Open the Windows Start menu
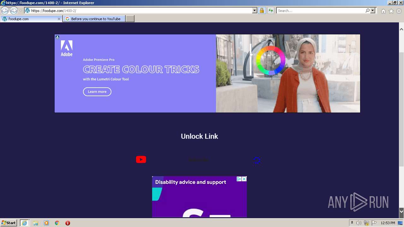 click(x=9, y=223)
